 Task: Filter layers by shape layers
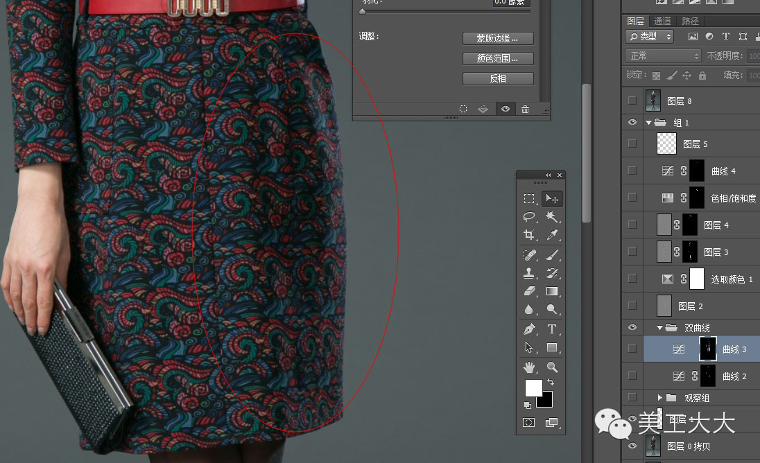pos(743,36)
